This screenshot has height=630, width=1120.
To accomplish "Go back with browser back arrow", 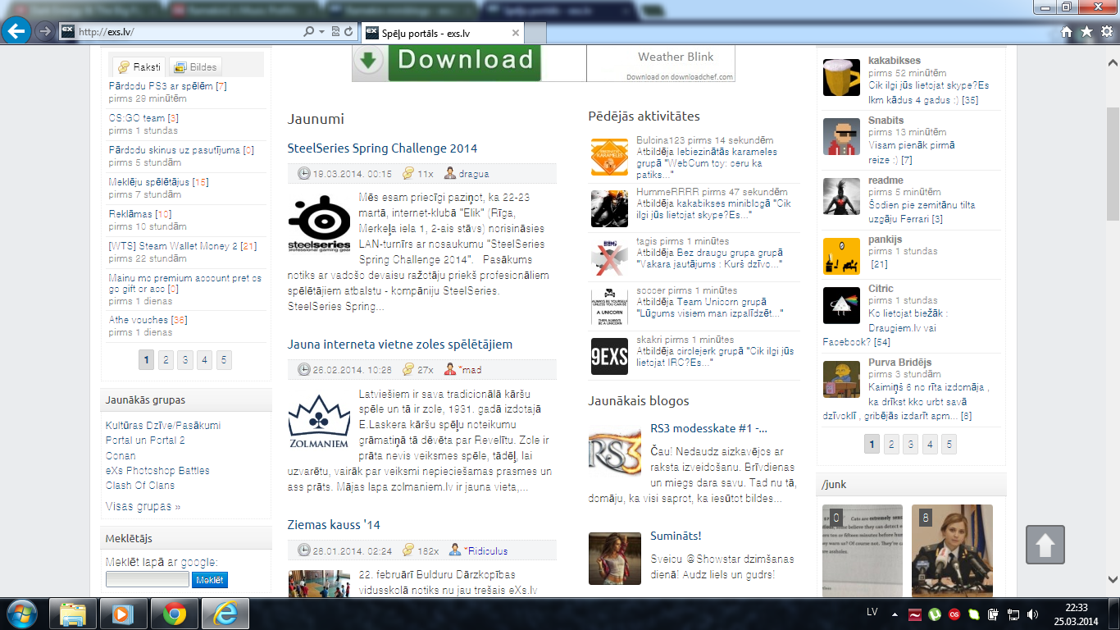I will (x=16, y=31).
